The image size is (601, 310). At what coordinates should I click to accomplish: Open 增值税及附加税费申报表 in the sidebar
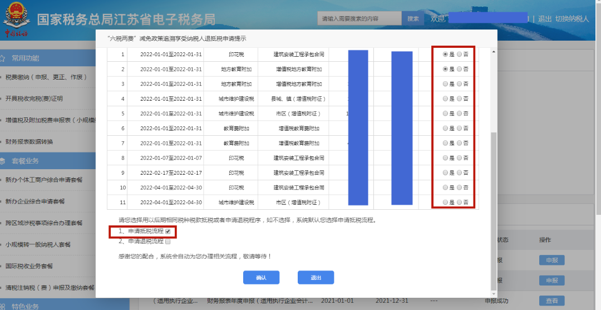coord(50,120)
